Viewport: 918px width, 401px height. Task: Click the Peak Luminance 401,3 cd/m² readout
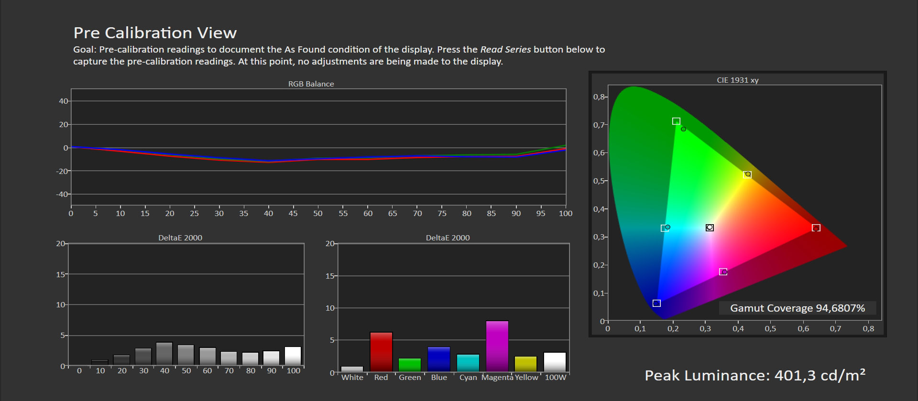click(755, 375)
